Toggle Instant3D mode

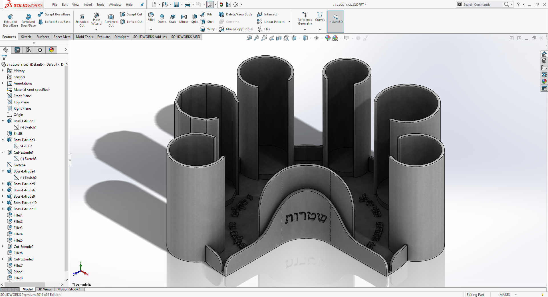pos(336,21)
